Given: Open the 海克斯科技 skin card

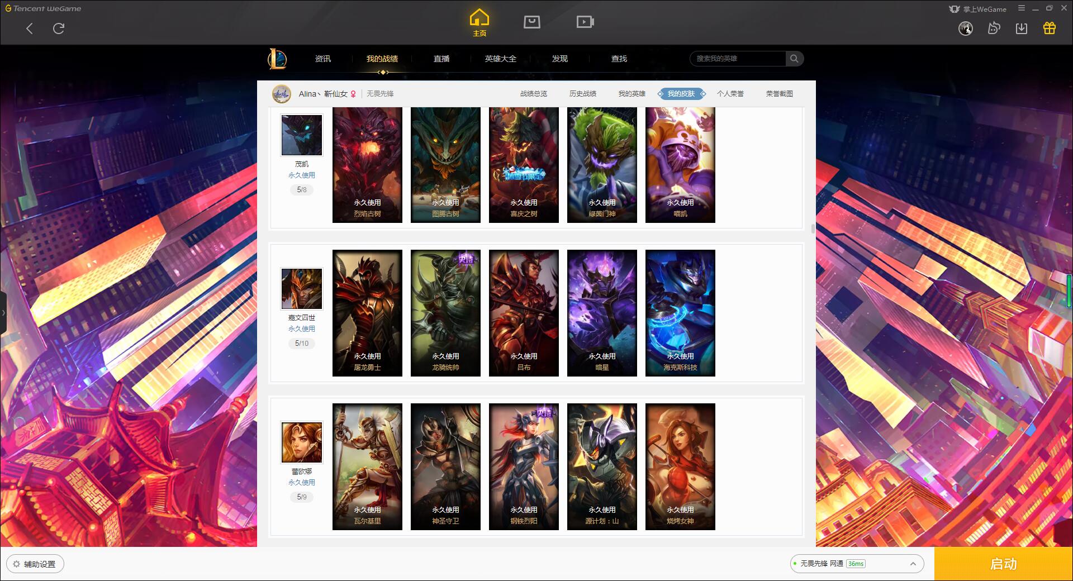Looking at the screenshot, I should [x=680, y=313].
